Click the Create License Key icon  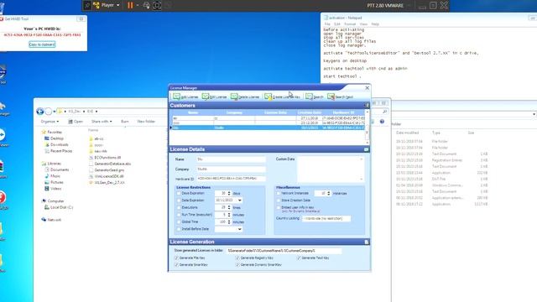[268, 96]
